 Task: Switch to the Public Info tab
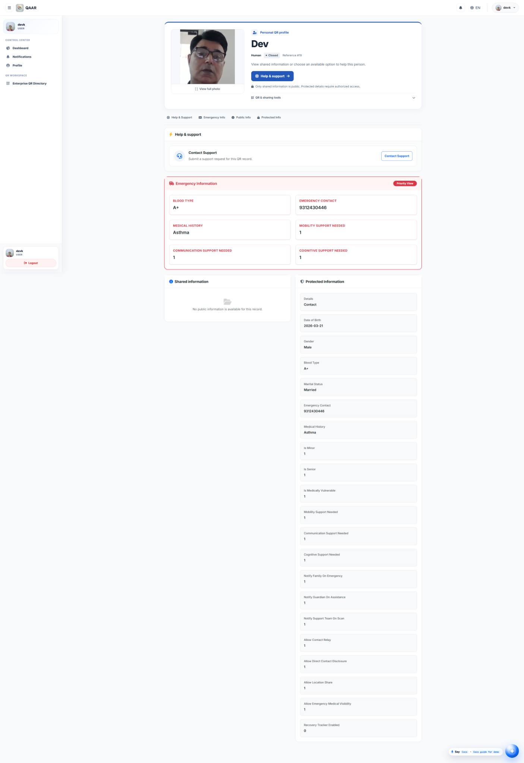(x=241, y=117)
